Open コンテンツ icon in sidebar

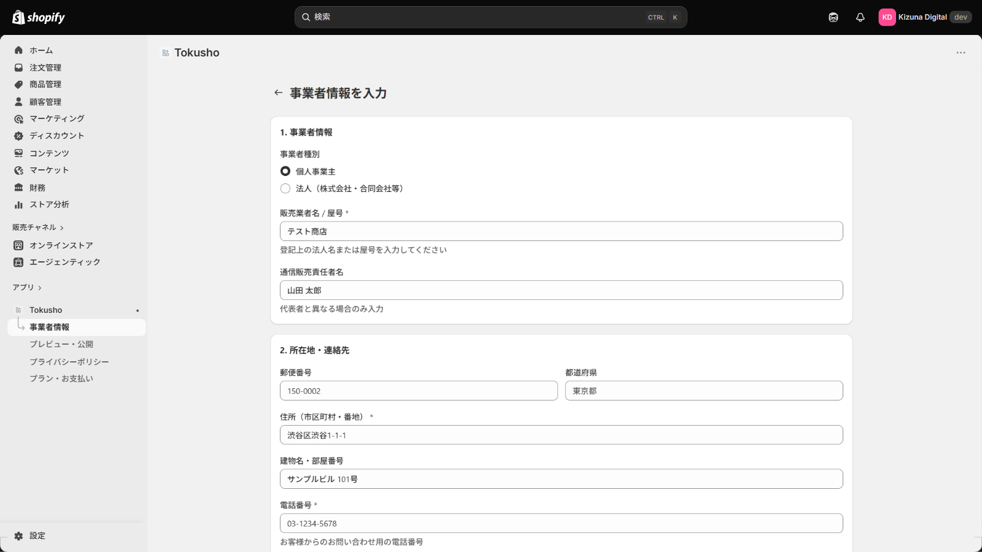[x=18, y=153]
